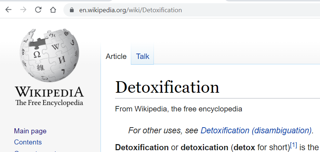Open Main page in the sidebar

[x=30, y=131]
